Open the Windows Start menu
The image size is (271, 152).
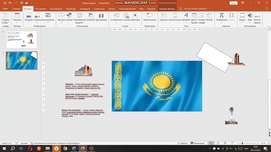point(4,148)
